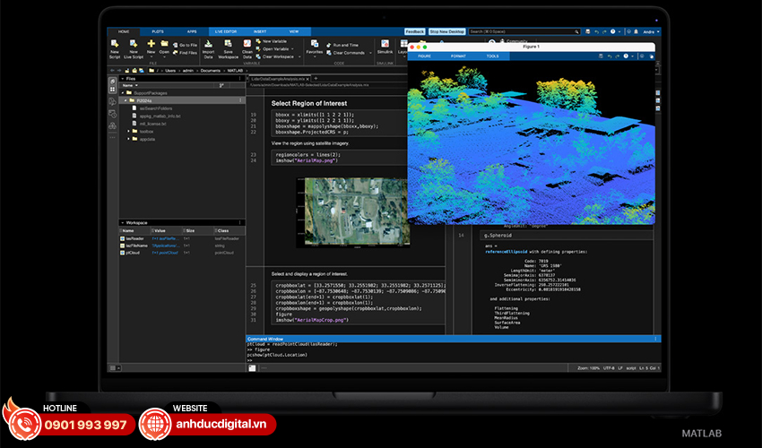Collapse the Workspace panel
This screenshot has height=448, width=762.
tap(122, 222)
